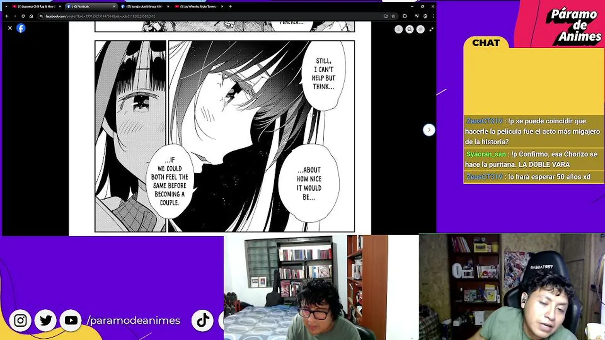Click the Instagram icon in overlay
605x340 pixels.
(20, 321)
